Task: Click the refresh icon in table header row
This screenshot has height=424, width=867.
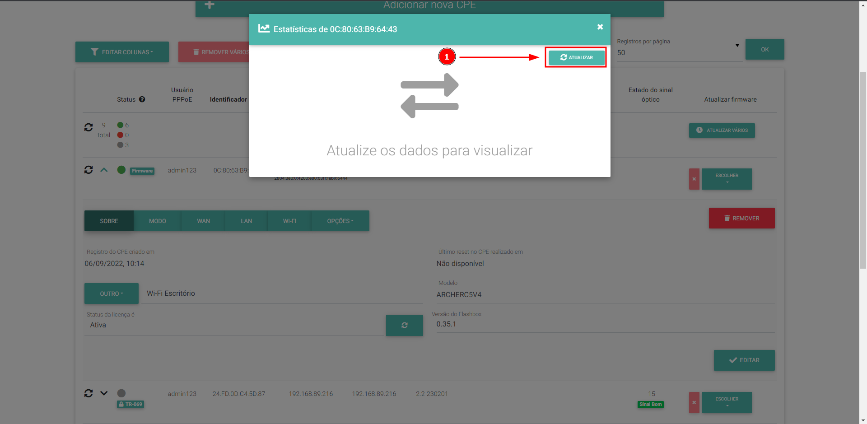Action: coord(89,127)
